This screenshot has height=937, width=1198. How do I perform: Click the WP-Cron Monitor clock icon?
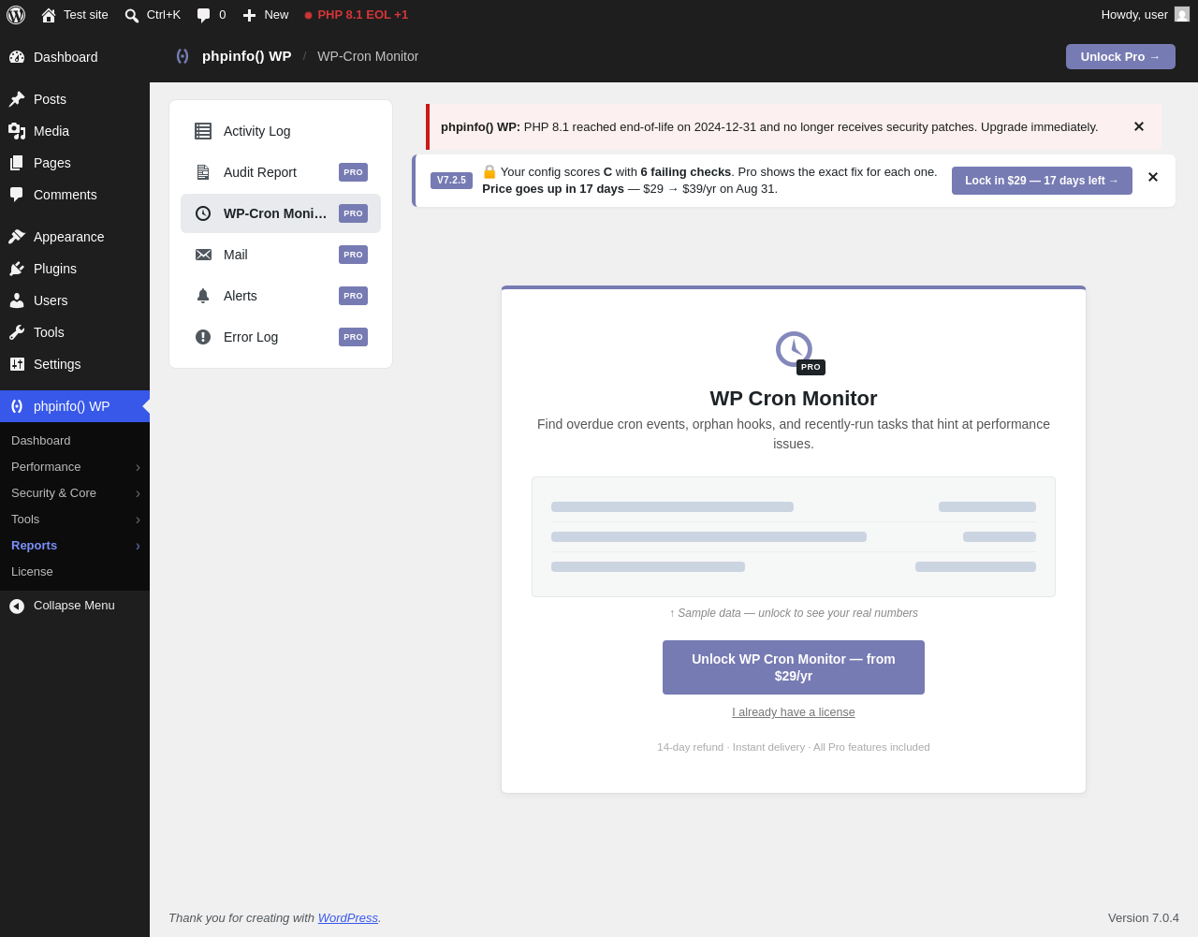(x=203, y=213)
